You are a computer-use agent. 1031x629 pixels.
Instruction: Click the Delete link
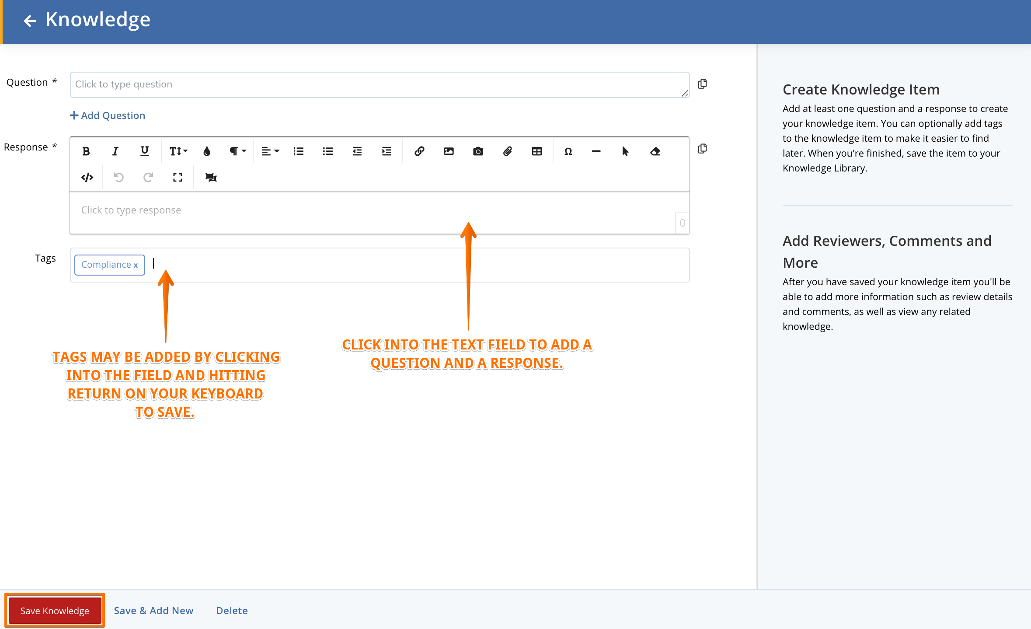click(232, 611)
